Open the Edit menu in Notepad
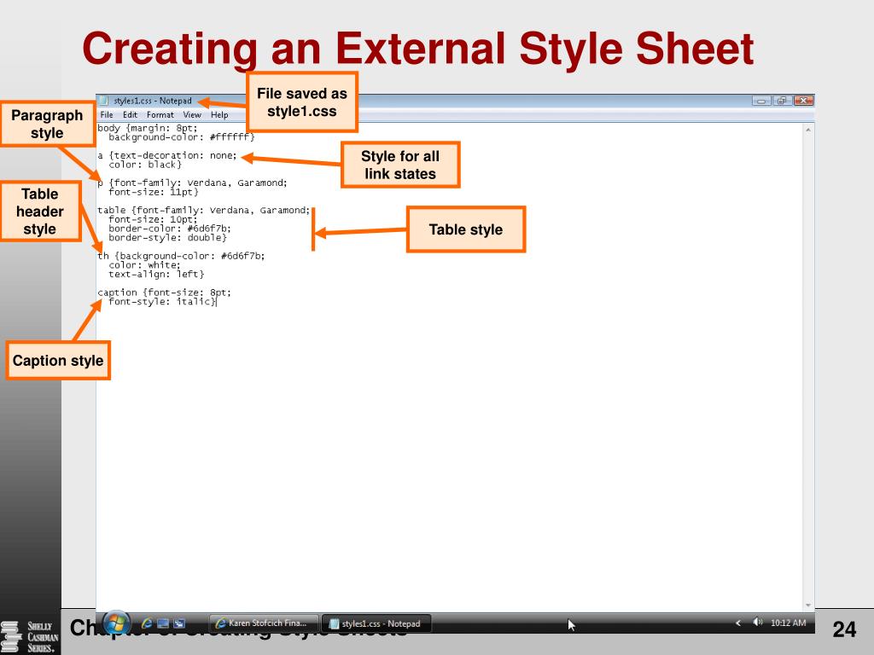 pyautogui.click(x=130, y=115)
